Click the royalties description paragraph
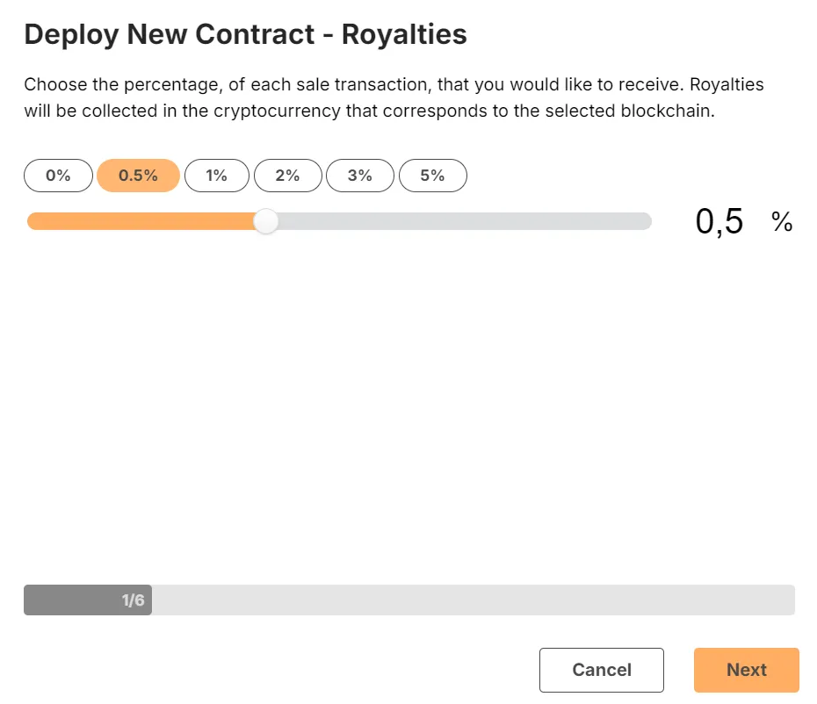The width and height of the screenshot is (817, 704). tap(394, 97)
